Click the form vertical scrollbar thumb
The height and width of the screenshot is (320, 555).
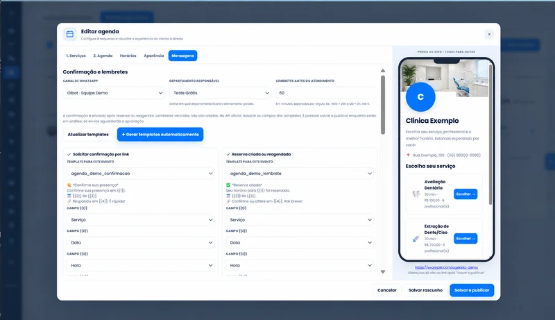383,105
